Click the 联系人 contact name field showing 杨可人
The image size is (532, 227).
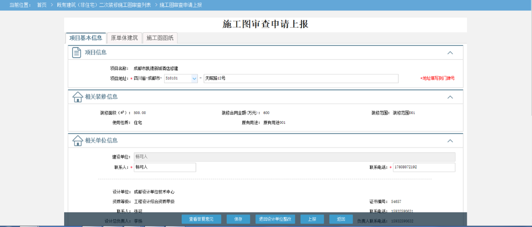(x=165, y=167)
